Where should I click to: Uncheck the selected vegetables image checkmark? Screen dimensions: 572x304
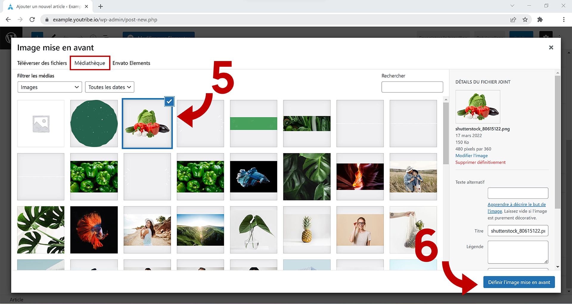(x=169, y=102)
